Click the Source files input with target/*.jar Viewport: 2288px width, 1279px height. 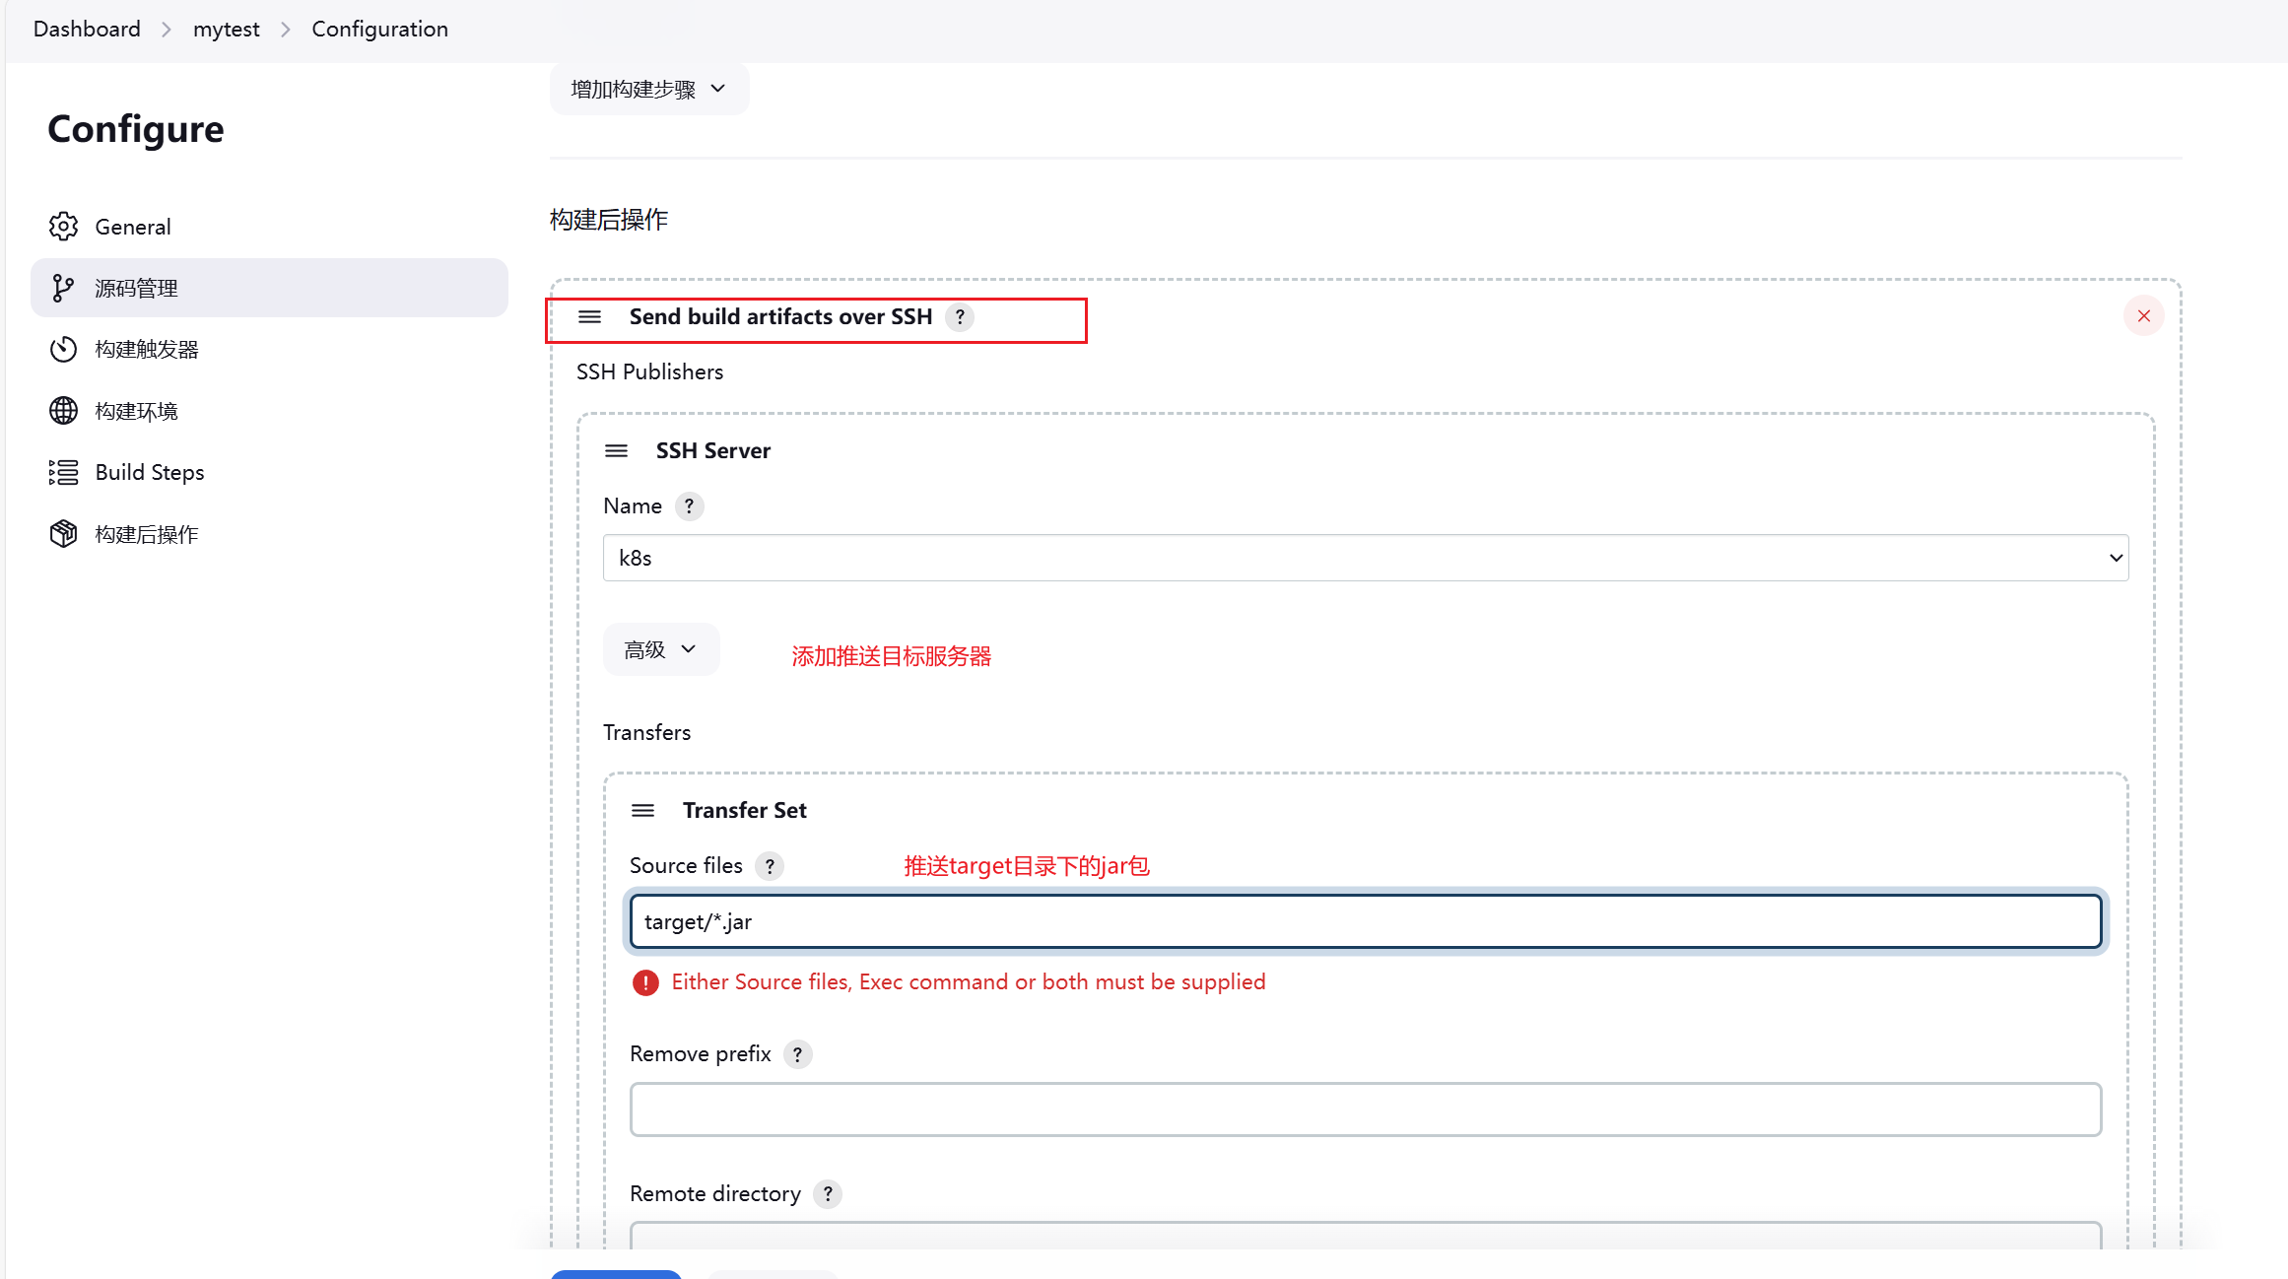click(1366, 921)
